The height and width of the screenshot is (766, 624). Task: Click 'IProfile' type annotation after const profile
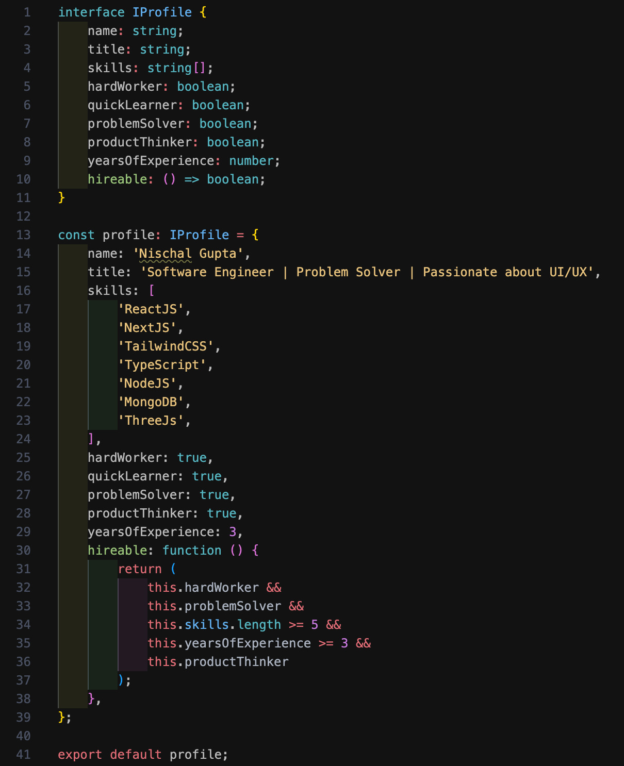coord(199,235)
